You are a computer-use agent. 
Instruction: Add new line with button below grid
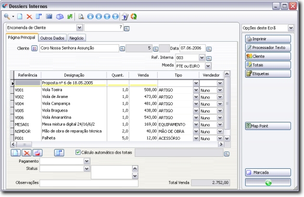coord(16,153)
